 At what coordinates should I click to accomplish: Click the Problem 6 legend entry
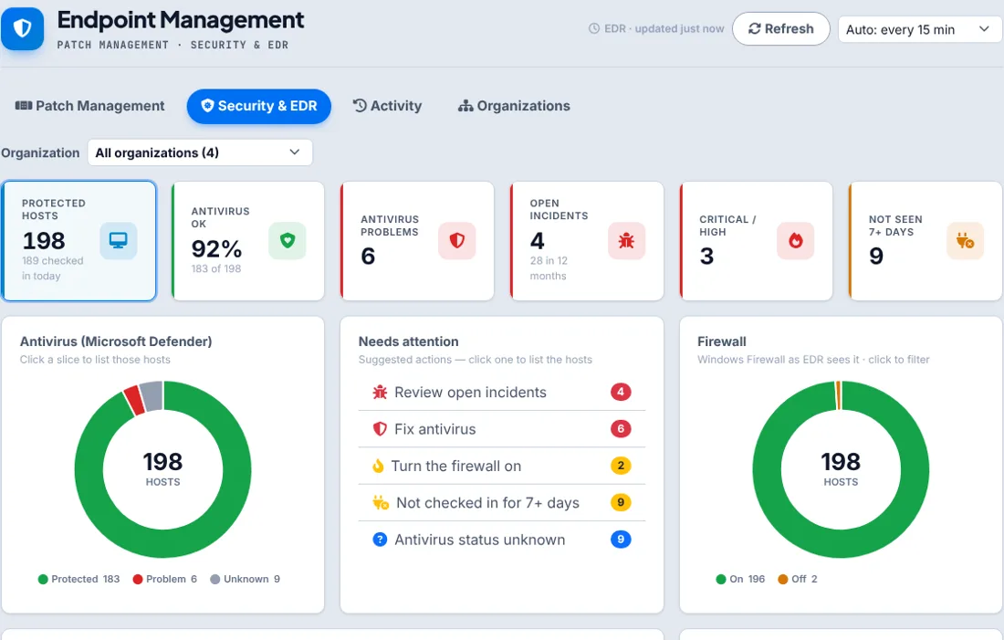[x=164, y=579]
